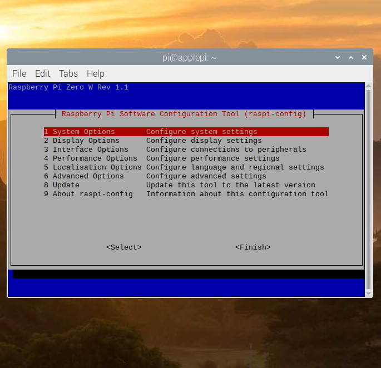Click the scrollbar up arrow
This screenshot has width=381, height=368.
(368, 85)
